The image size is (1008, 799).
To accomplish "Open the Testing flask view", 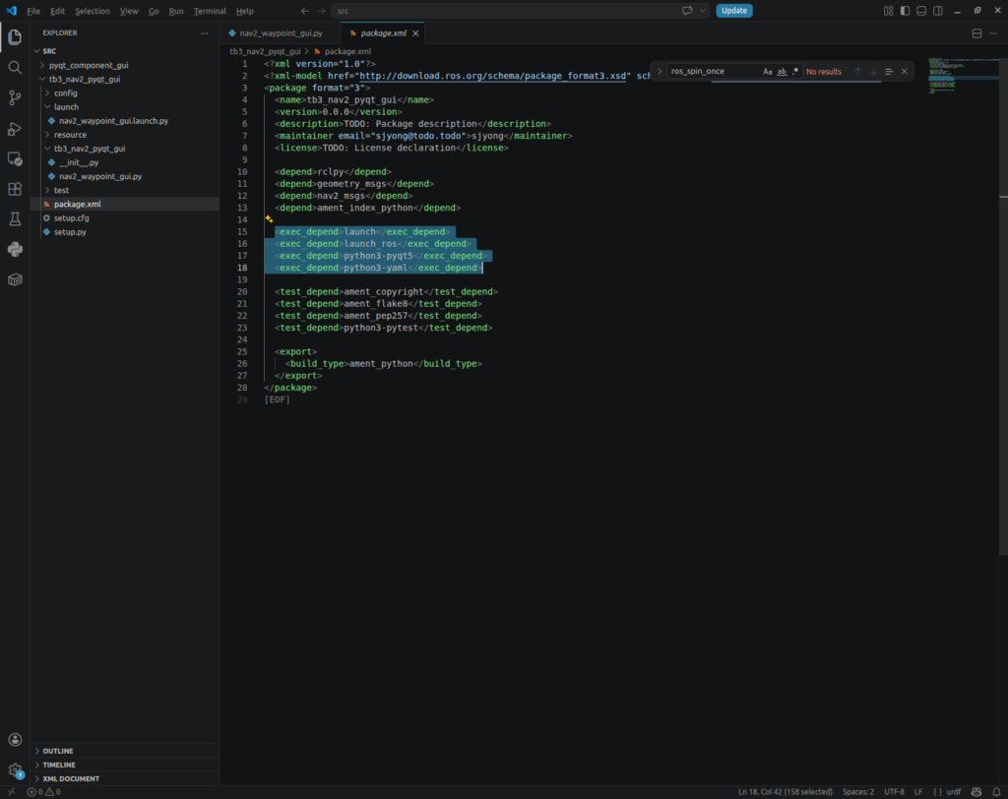I will [15, 219].
